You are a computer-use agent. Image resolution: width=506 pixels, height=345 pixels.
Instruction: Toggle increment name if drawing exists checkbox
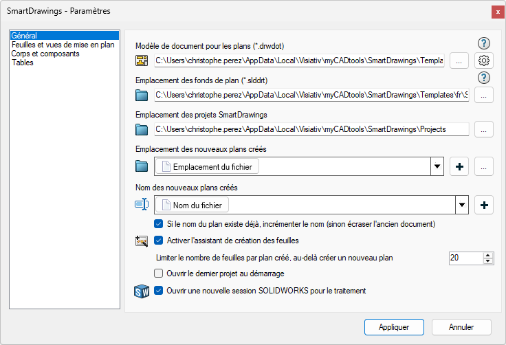click(x=159, y=224)
